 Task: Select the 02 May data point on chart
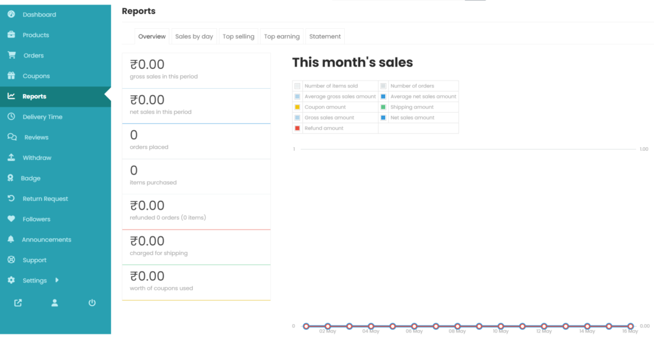coord(328,326)
